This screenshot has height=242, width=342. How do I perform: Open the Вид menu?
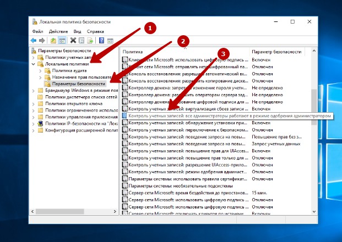point(78,32)
